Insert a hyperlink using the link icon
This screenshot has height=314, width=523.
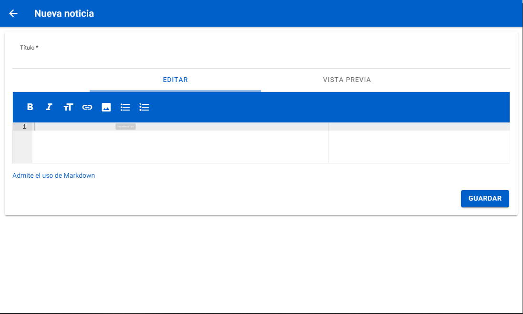[87, 107]
